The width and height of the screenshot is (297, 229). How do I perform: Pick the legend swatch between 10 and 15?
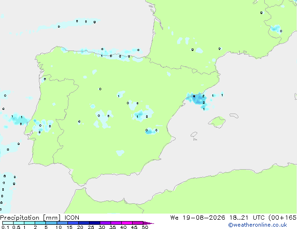pyautogui.click(x=62, y=223)
